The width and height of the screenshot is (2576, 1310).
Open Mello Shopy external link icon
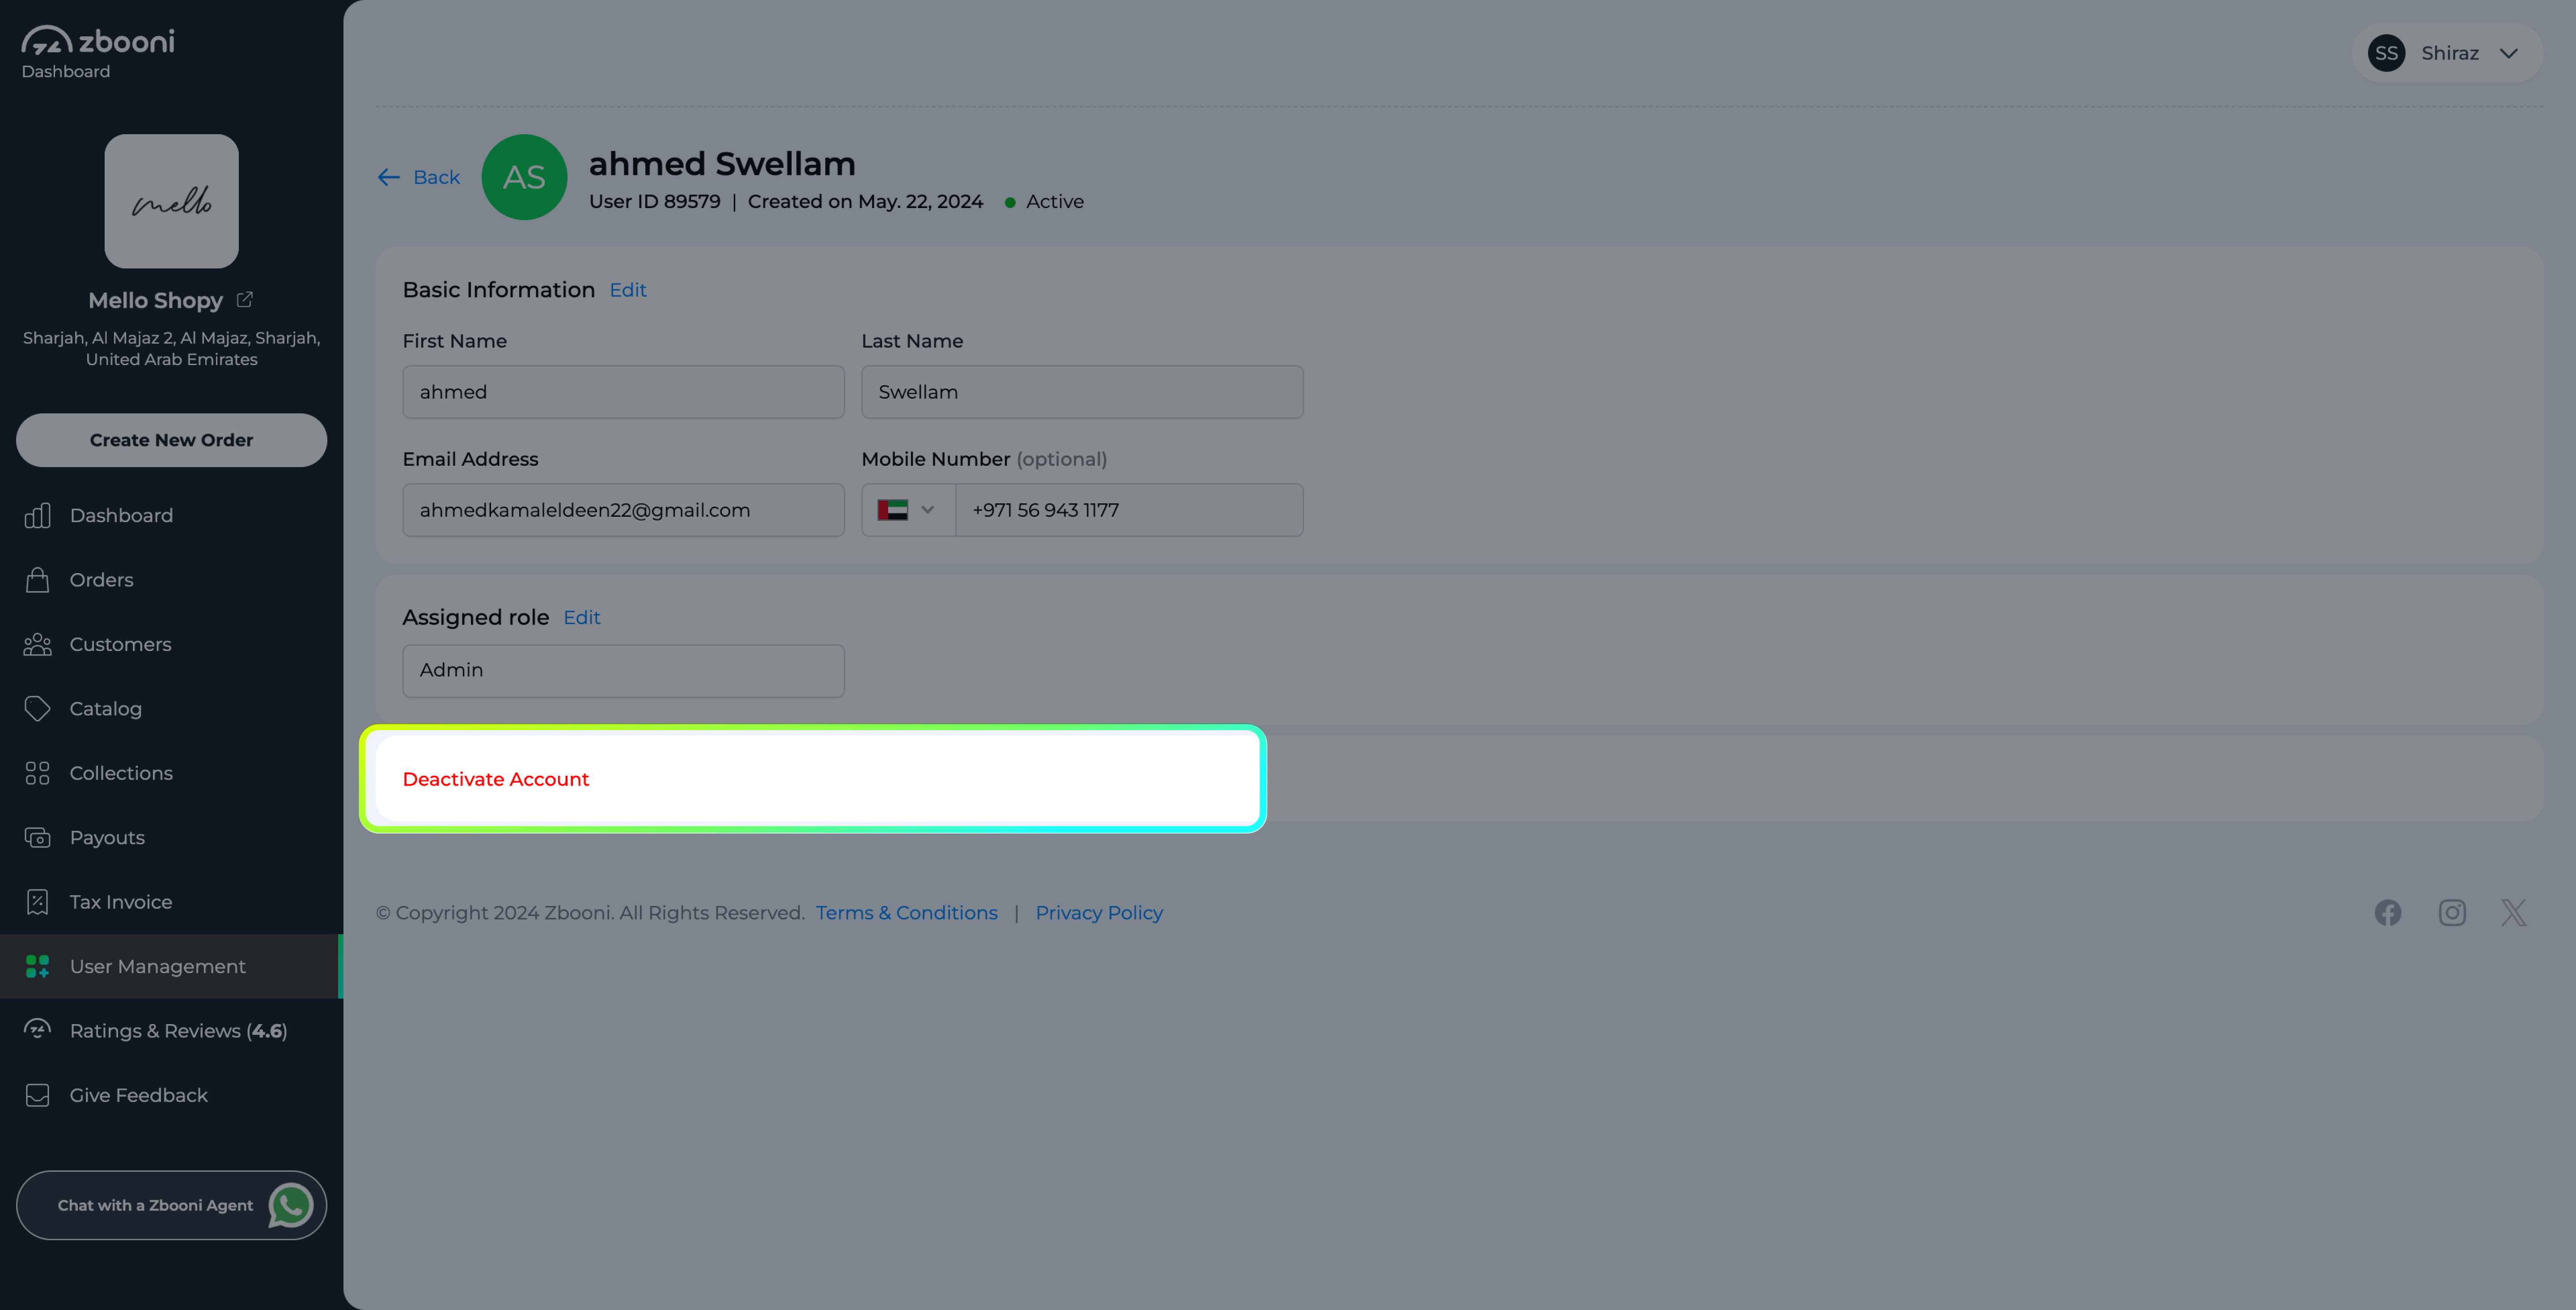pos(245,299)
